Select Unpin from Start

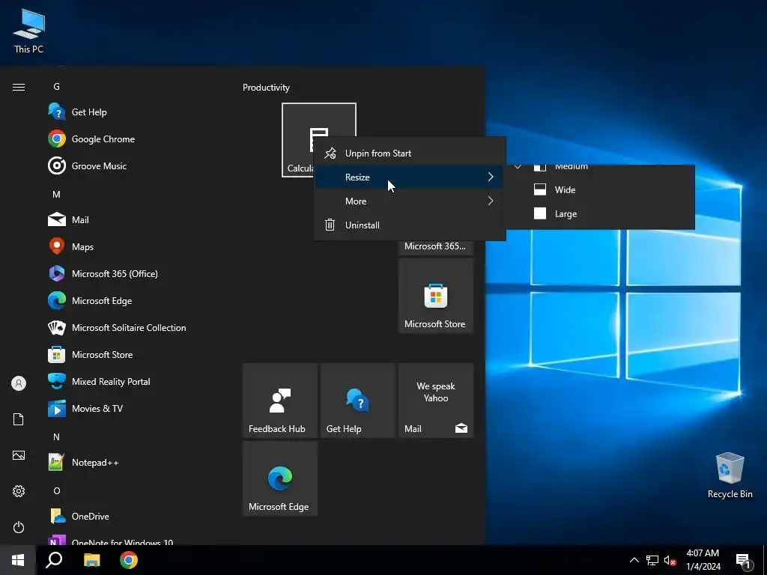pyautogui.click(x=410, y=153)
